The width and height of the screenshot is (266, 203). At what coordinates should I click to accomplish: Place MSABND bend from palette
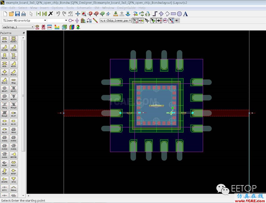point(5,48)
